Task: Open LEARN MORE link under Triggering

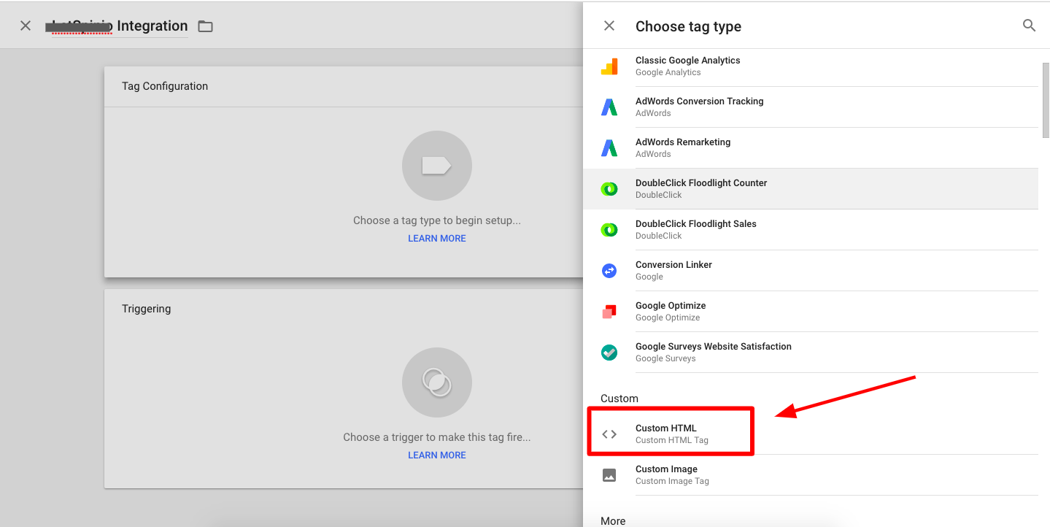Action: (x=437, y=455)
